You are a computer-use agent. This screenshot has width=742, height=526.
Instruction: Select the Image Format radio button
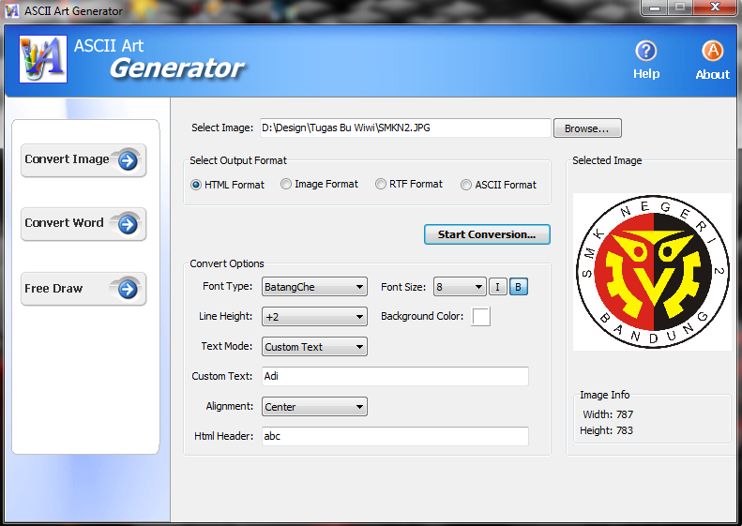pos(286,184)
